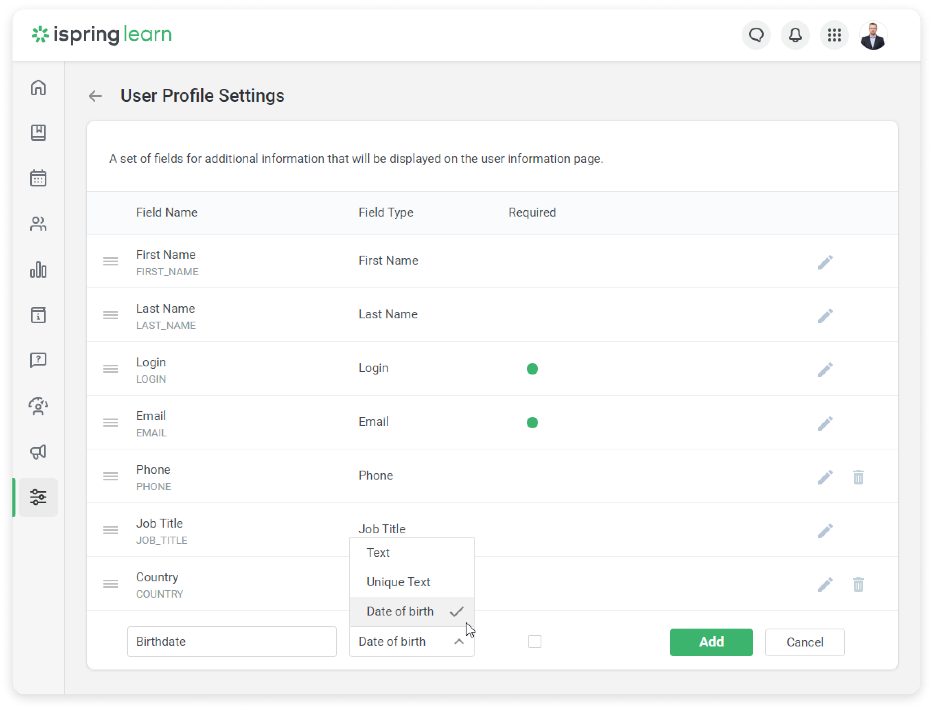Click the green Add button
This screenshot has width=933, height=710.
click(x=711, y=642)
